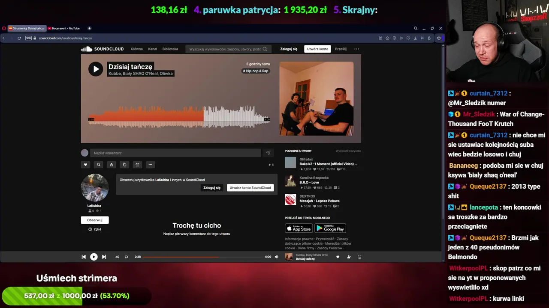The height and width of the screenshot is (308, 549).
Task: Send comment with paper plane button
Action: click(x=268, y=153)
